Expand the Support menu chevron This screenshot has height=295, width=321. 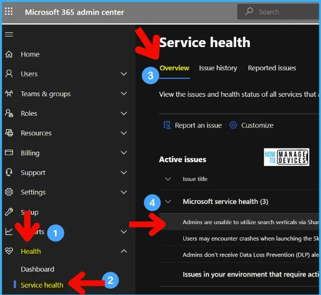pos(123,173)
